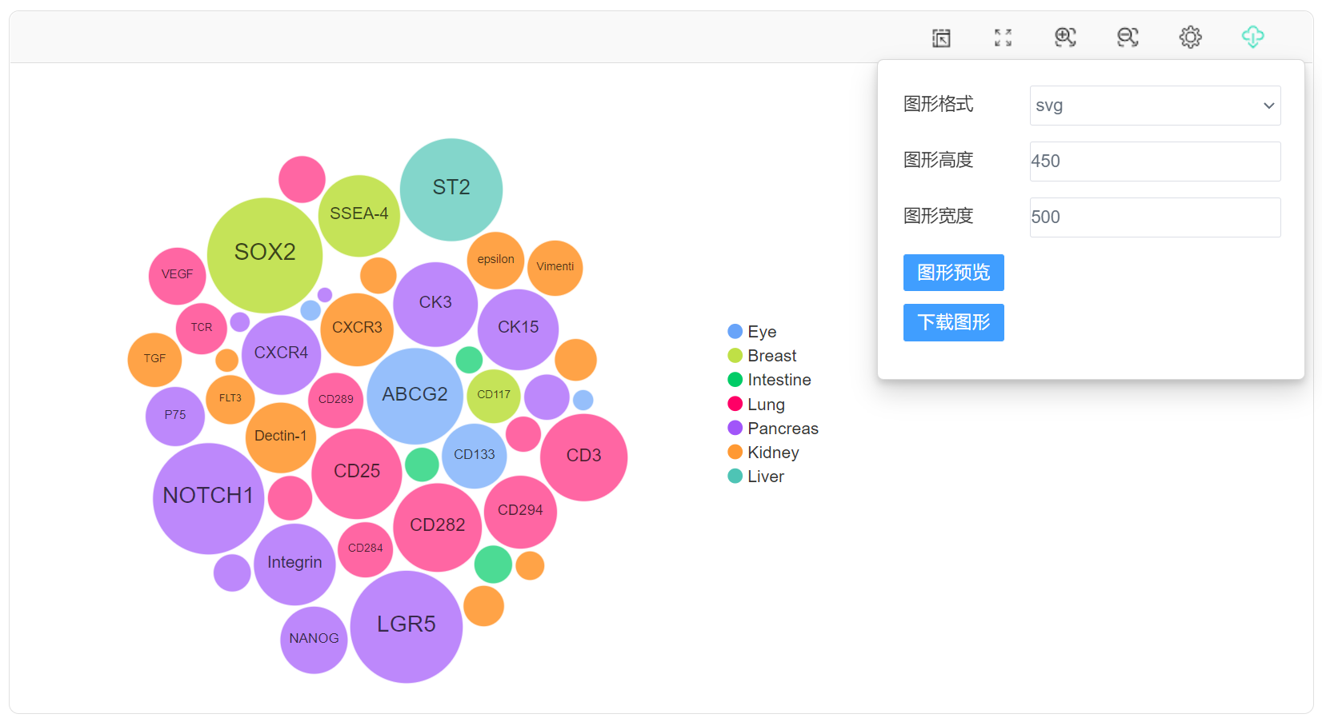Click the fullscreen expand icon
The image size is (1322, 722).
(x=1003, y=38)
